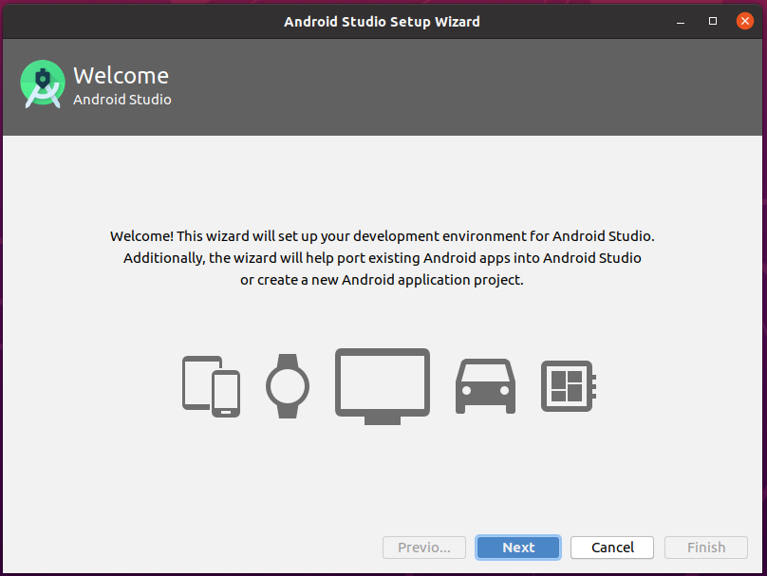Click the Android Studio subtitle text
The height and width of the screenshot is (576, 767).
tap(122, 100)
